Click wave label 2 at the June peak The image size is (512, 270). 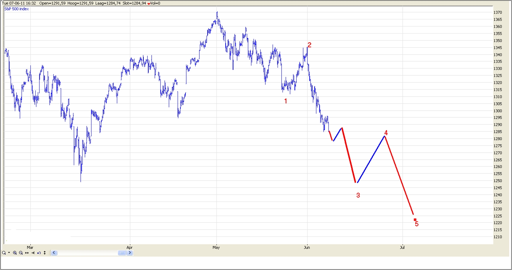(x=309, y=45)
